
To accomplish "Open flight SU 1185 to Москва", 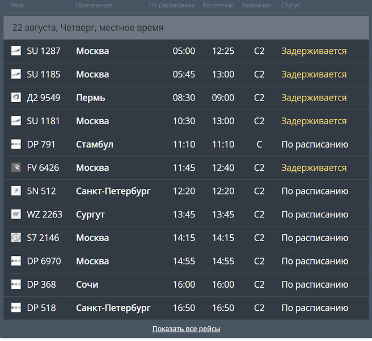I will click(x=44, y=74).
